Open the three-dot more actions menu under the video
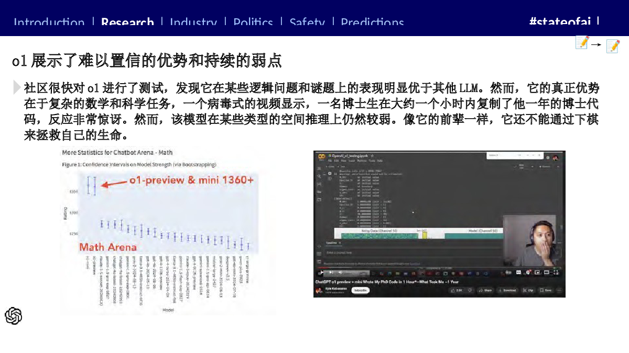 point(559,290)
